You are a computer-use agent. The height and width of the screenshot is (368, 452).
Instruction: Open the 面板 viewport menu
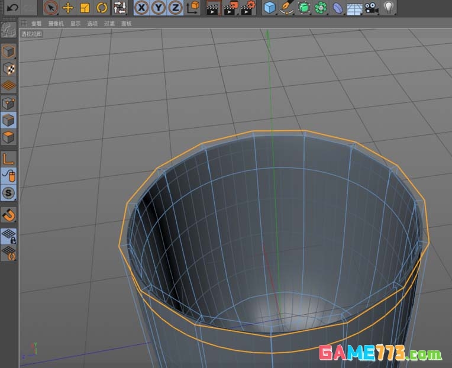(x=126, y=24)
